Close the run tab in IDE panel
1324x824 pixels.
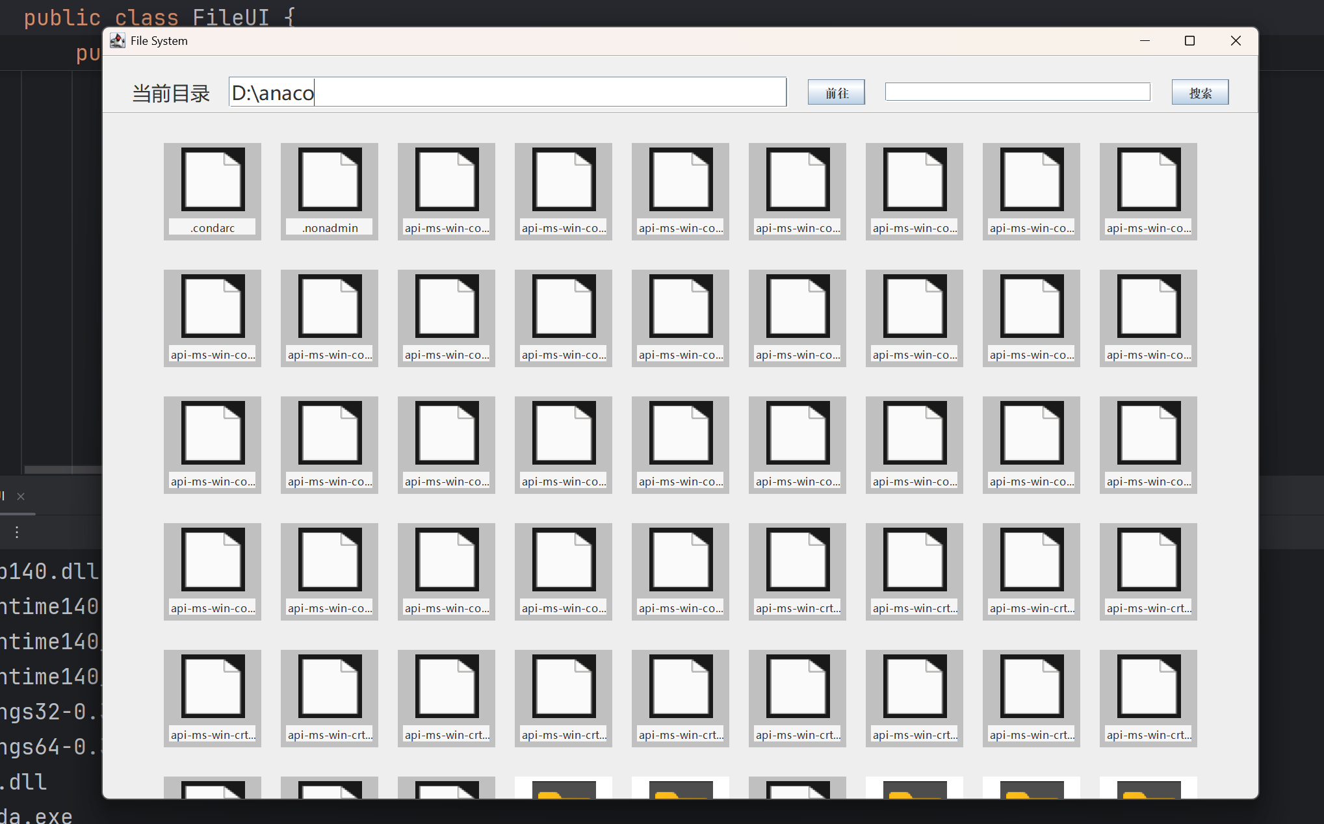[x=21, y=496]
